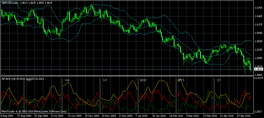This screenshot has height=118, width=264.
Task: Click the 9 Aug 2009 date label
Action: 6,116
